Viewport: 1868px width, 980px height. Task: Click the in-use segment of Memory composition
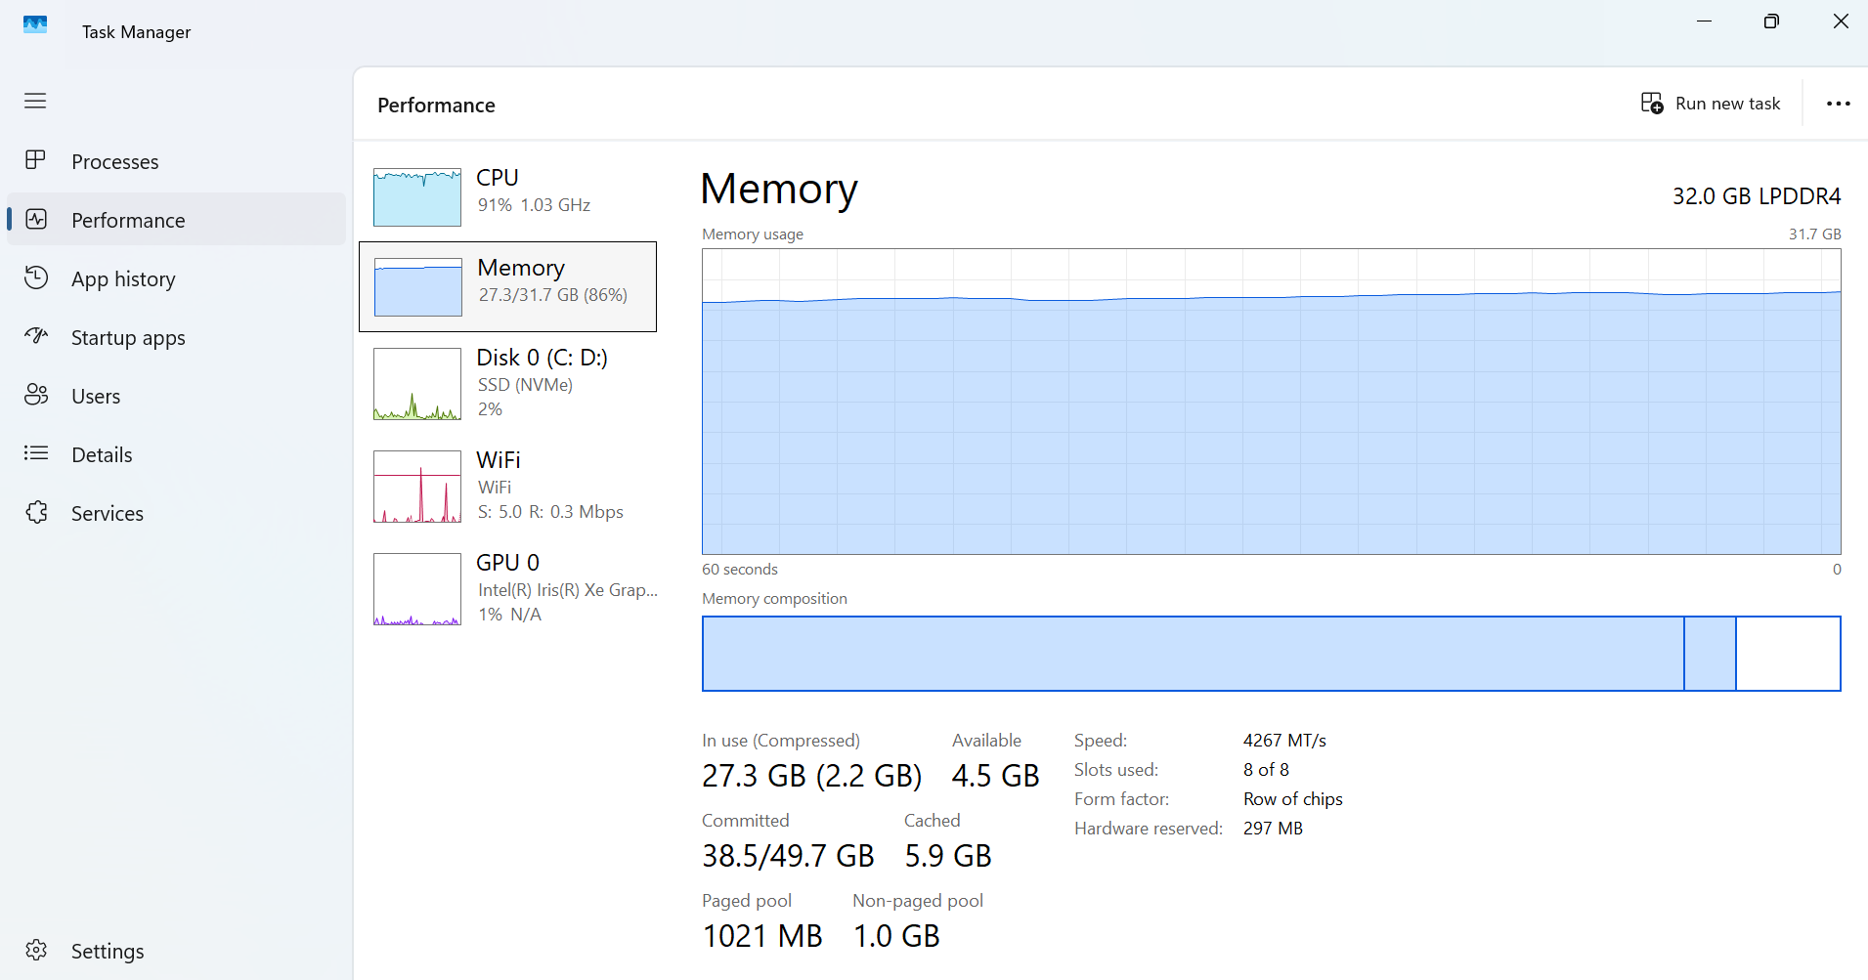pyautogui.click(x=1193, y=654)
